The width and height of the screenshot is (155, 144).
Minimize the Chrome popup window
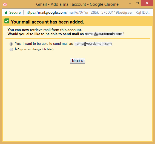[x=130, y=4]
